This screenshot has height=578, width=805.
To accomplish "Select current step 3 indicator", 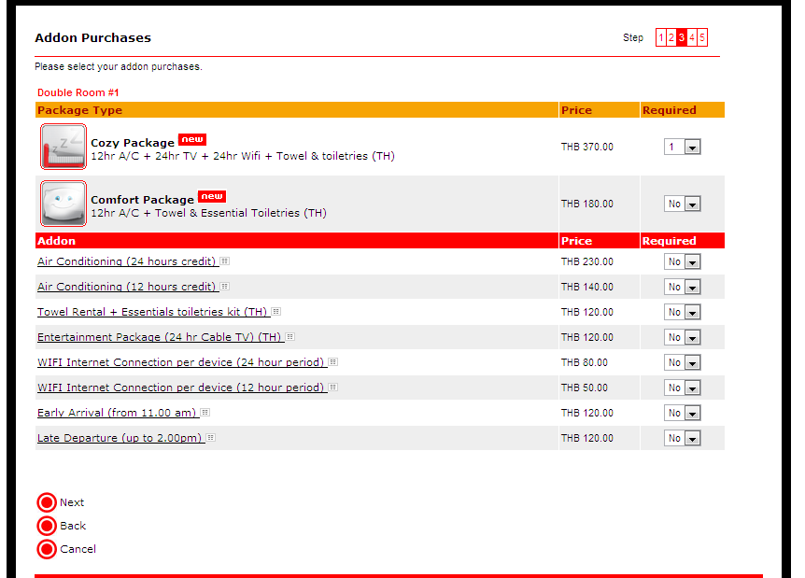I will click(682, 37).
